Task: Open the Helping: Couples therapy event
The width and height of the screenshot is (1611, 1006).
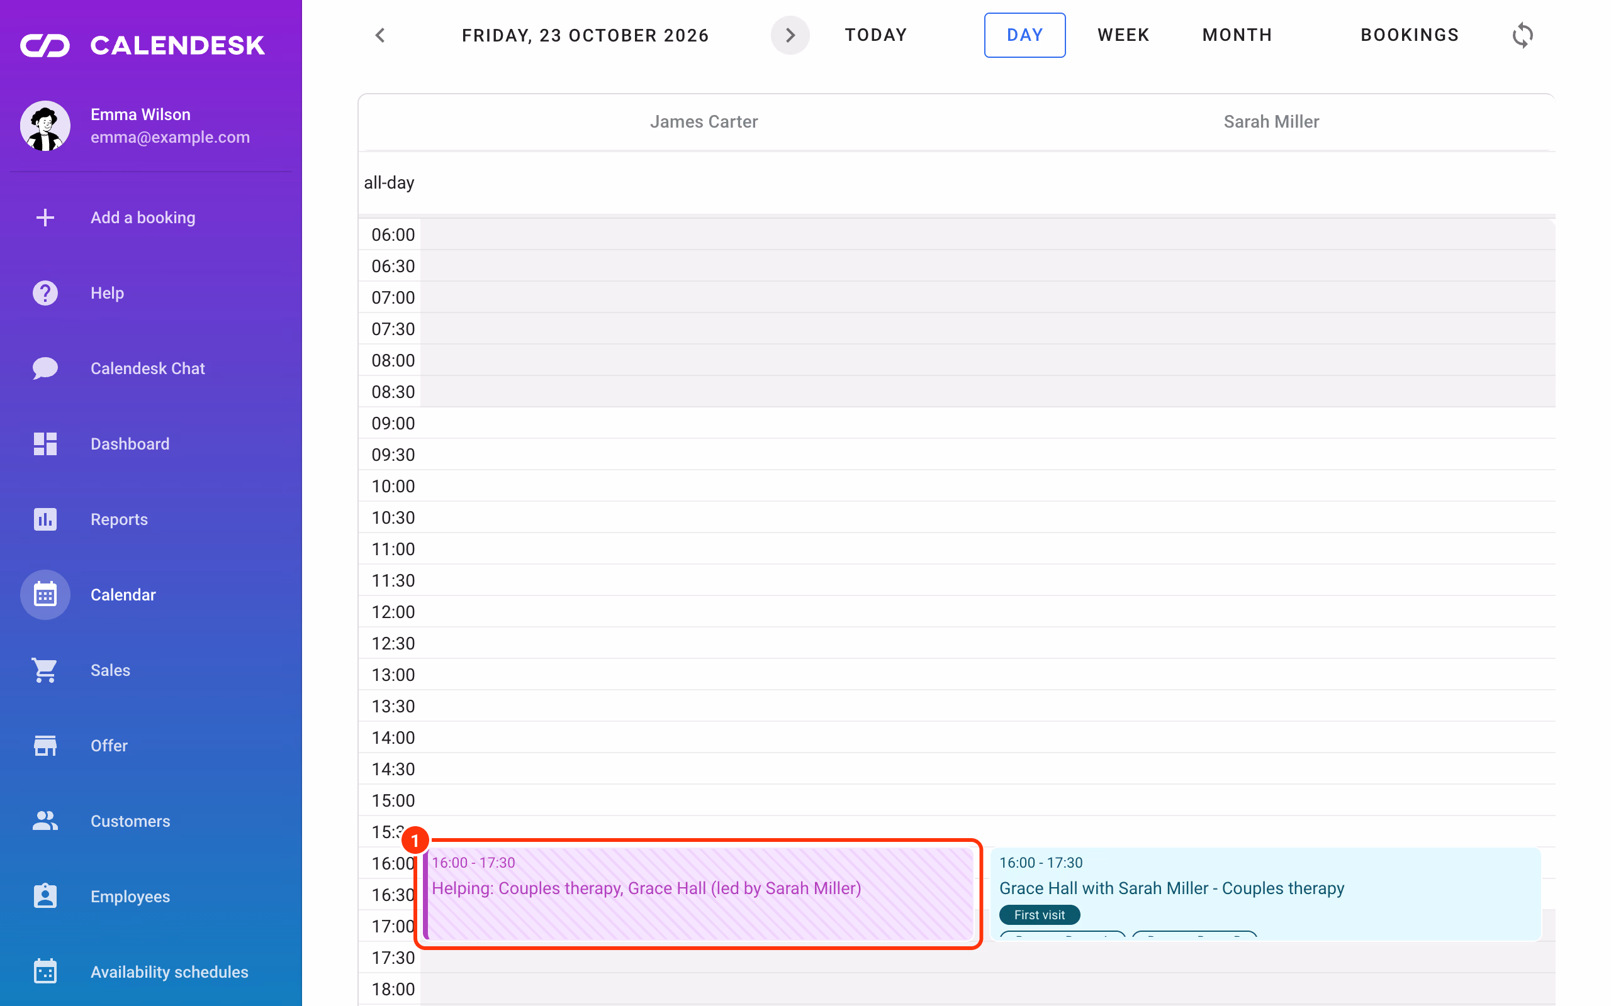Action: pyautogui.click(x=699, y=893)
